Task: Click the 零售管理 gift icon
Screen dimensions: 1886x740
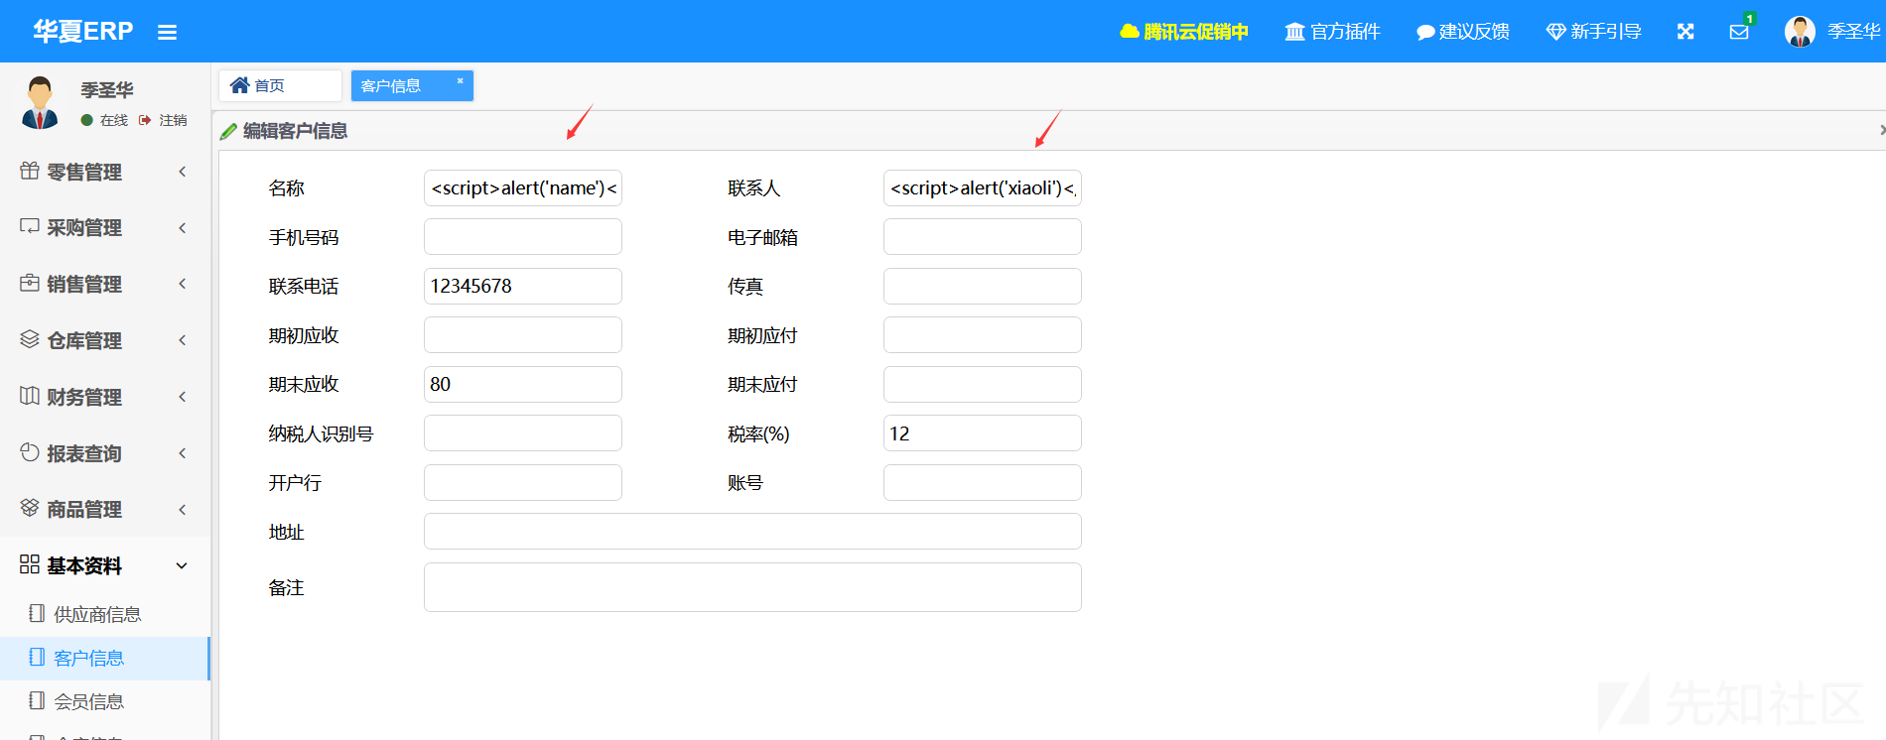Action: [30, 171]
